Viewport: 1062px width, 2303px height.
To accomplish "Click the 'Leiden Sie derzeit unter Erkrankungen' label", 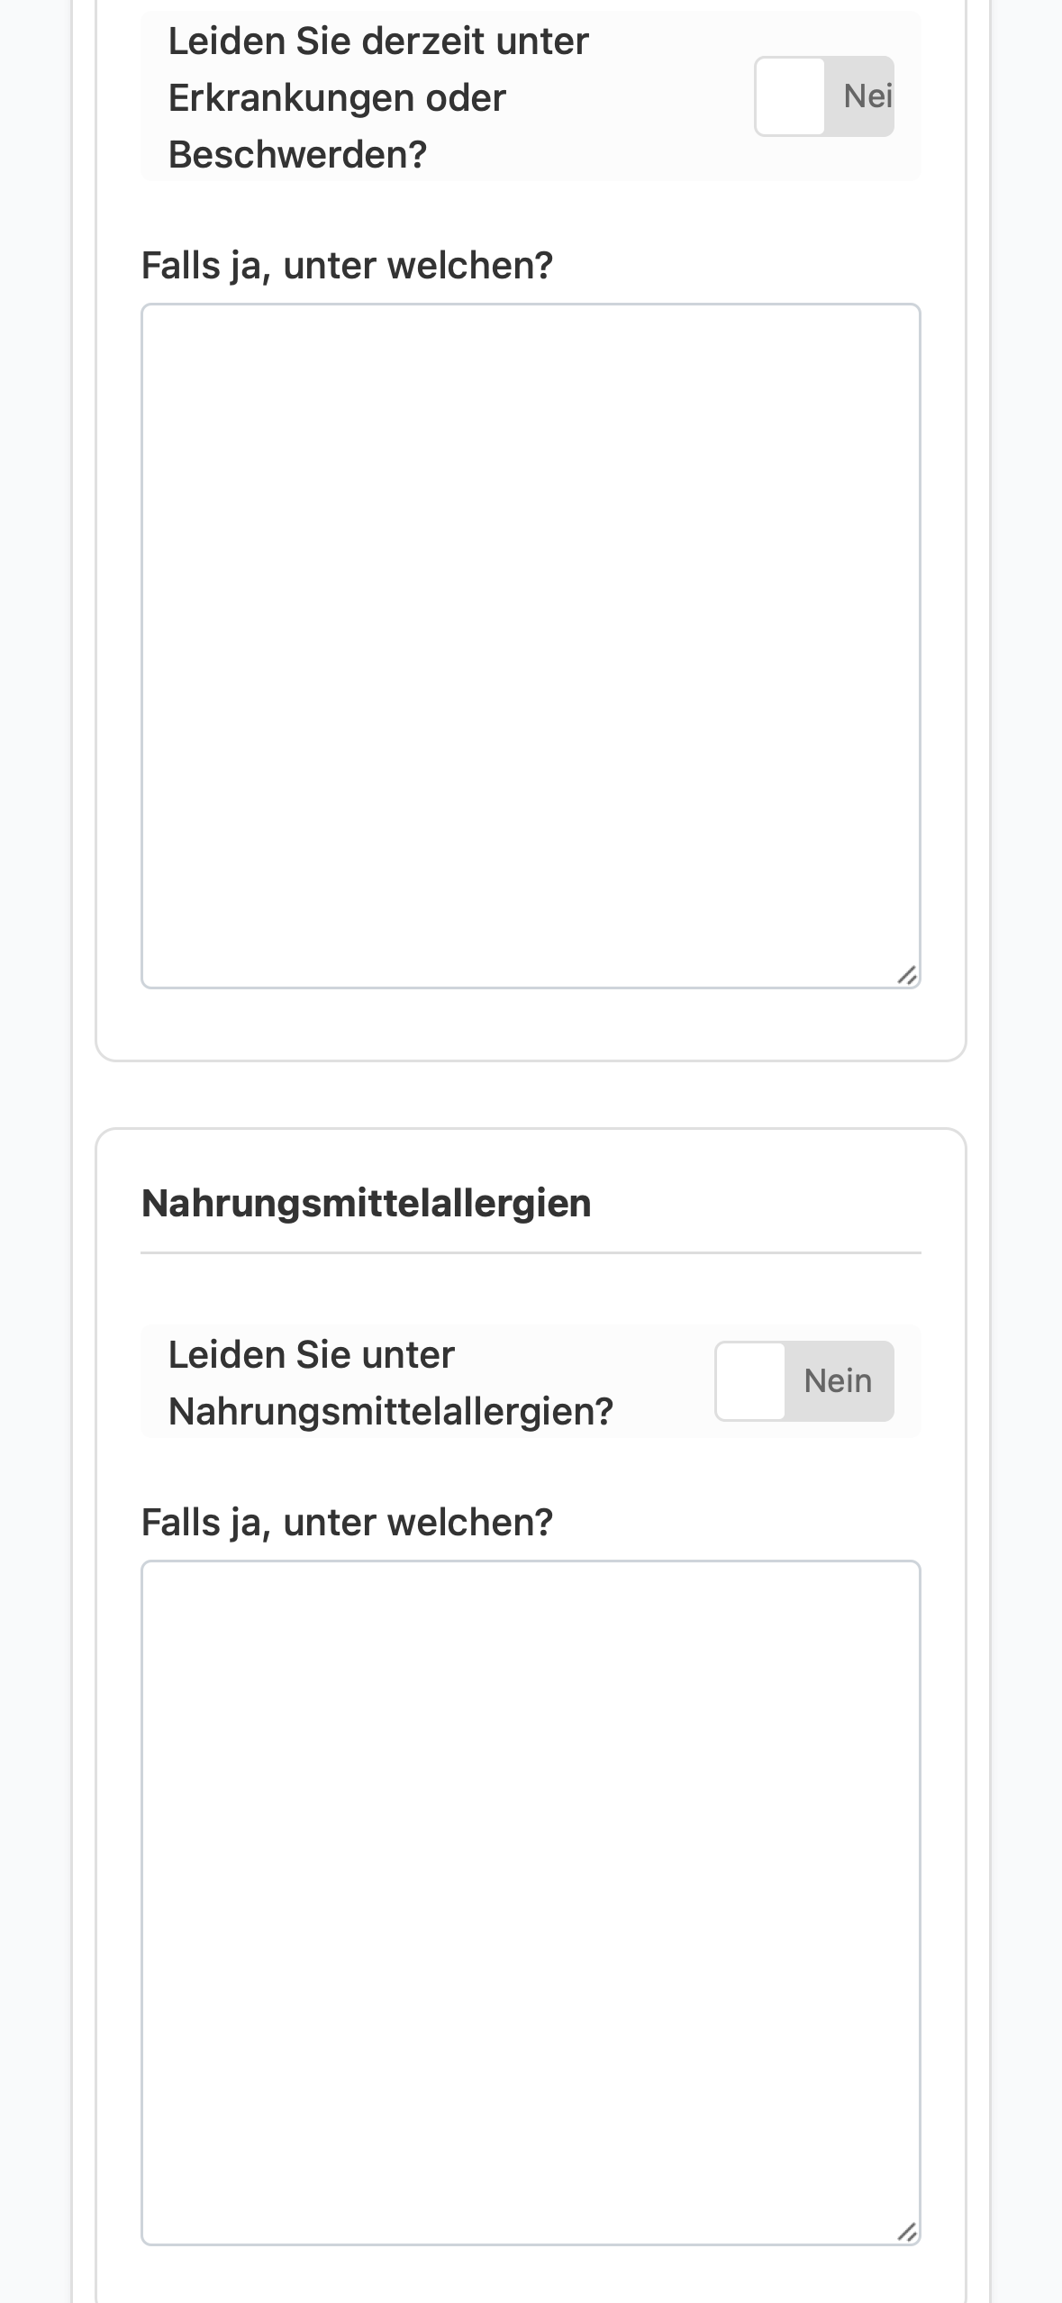I will click(378, 97).
